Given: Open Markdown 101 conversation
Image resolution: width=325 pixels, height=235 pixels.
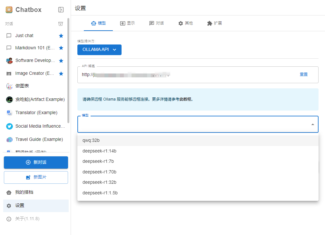Looking at the screenshot, I should click(35, 48).
